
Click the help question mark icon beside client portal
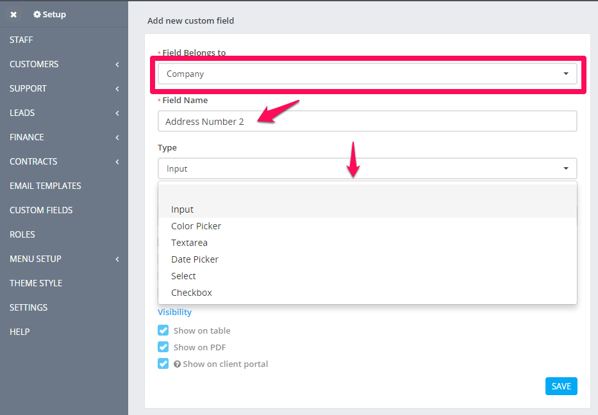coord(177,364)
